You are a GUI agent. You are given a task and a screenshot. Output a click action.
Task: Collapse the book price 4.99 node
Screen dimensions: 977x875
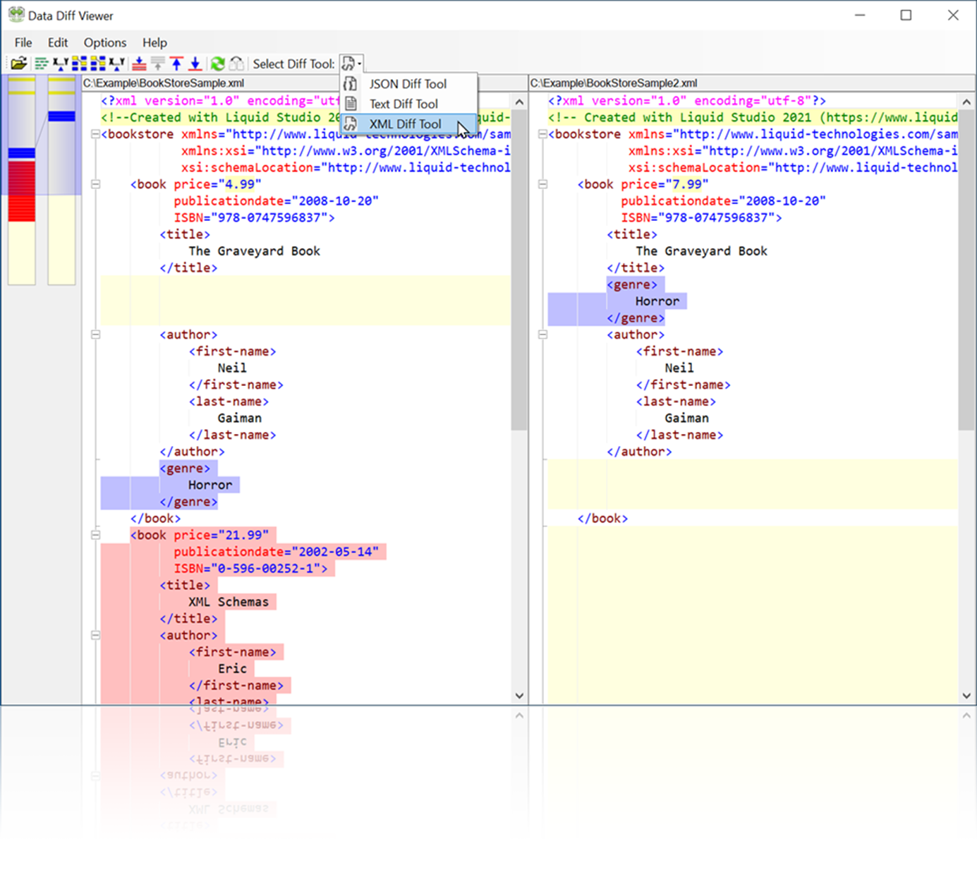coord(95,184)
